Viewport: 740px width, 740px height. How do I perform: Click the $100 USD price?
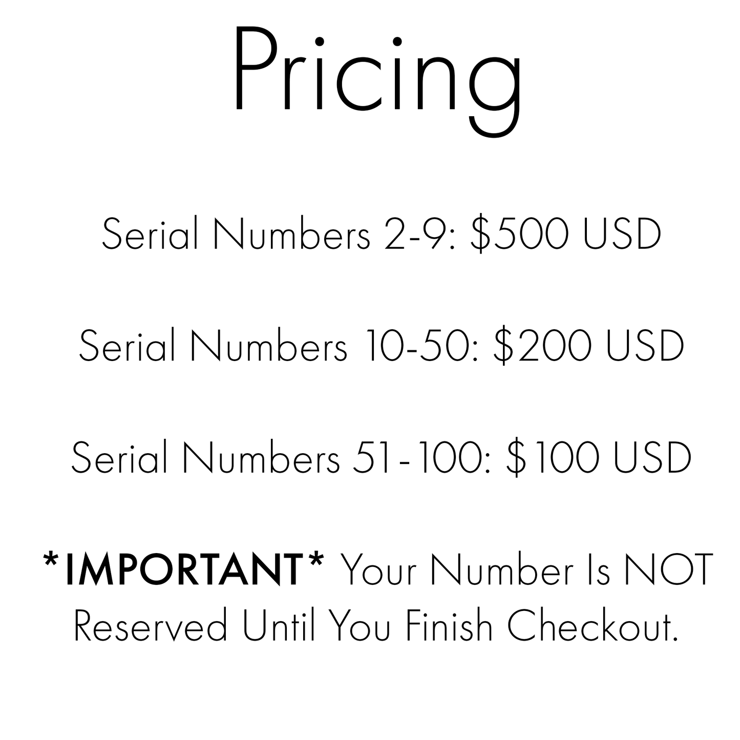599,457
